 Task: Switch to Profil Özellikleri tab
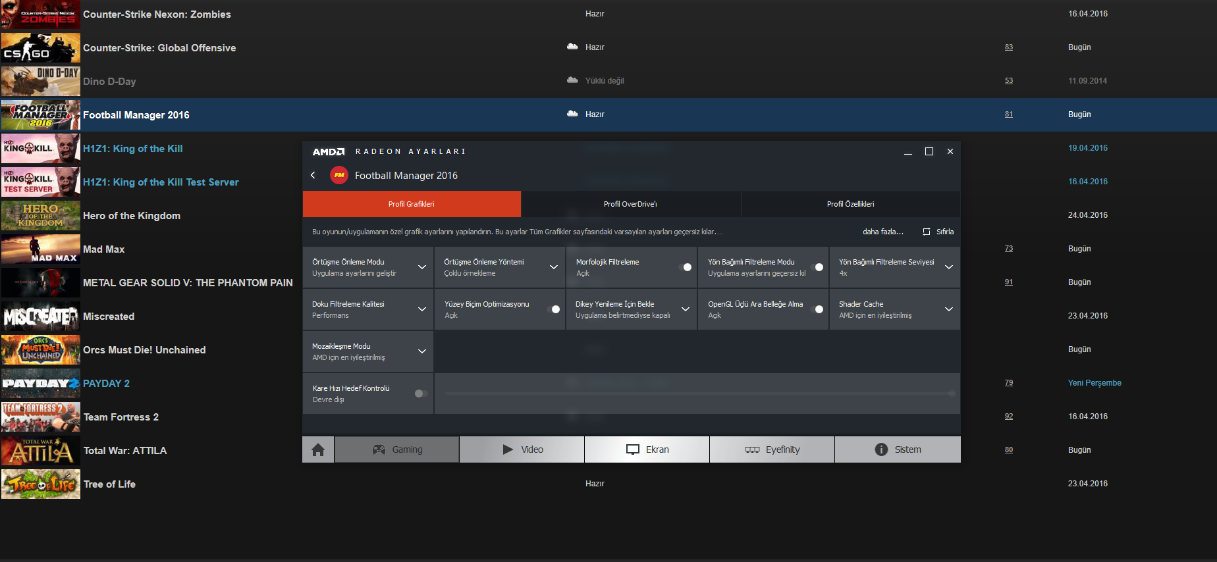tap(851, 204)
